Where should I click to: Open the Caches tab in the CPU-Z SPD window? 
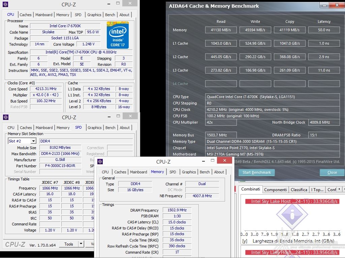pyautogui.click(x=26, y=128)
